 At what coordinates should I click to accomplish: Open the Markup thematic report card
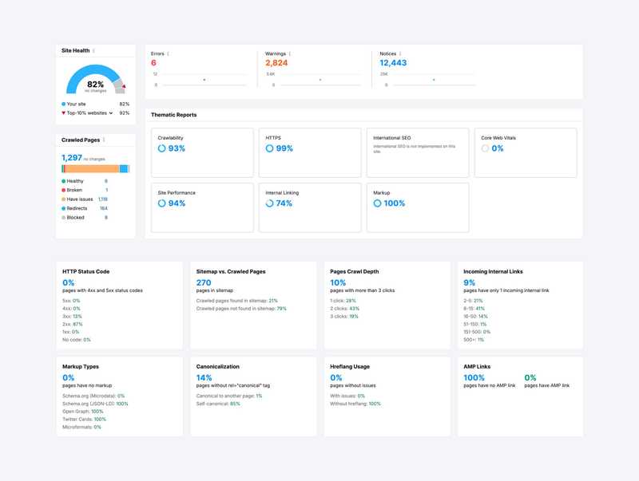417,207
